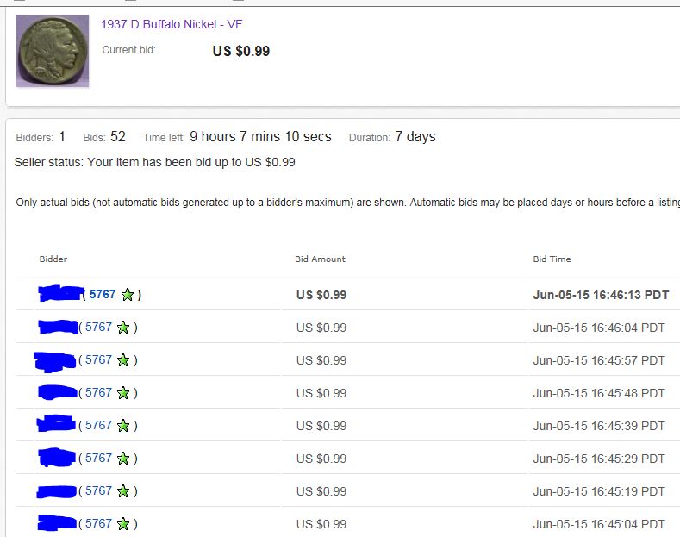Viewport: 680px width, 537px height.
Task: Click the Buffalo Nickel coin thumbnail
Action: tap(53, 51)
